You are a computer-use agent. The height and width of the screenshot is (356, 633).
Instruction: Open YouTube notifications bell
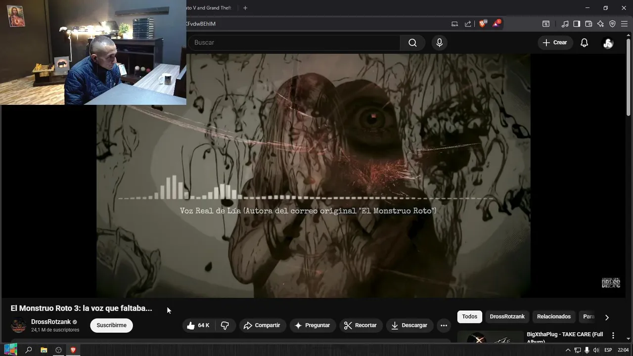584,43
